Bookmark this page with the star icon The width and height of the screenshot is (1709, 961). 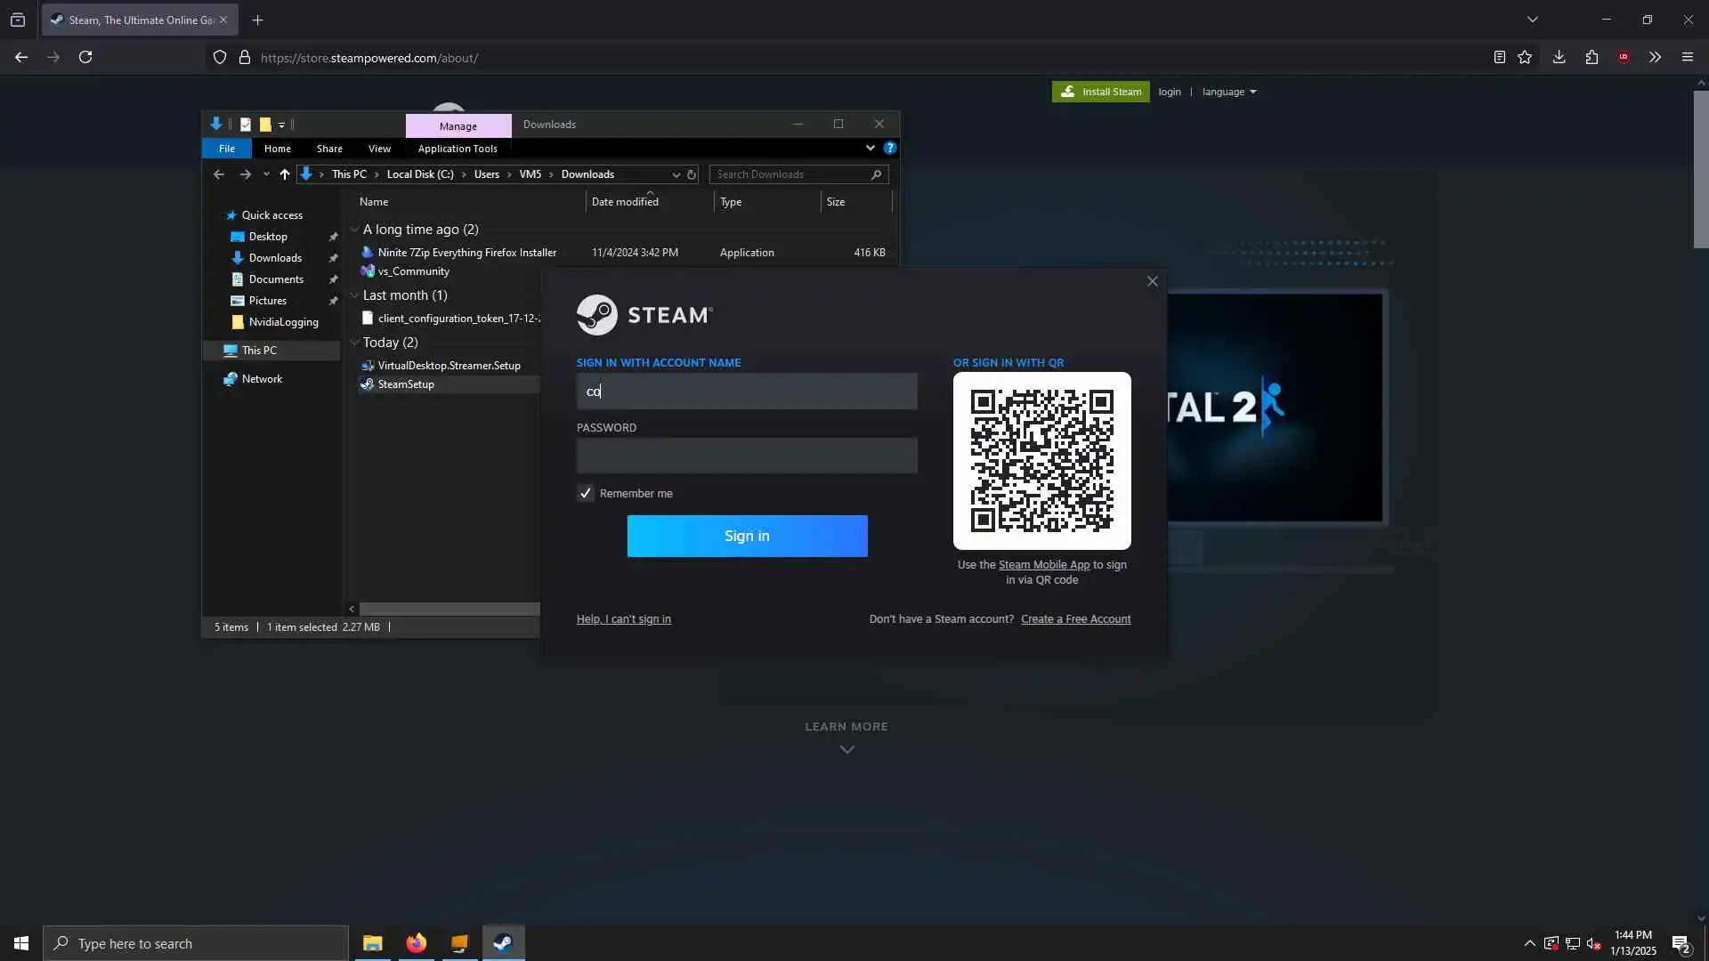1525,57
